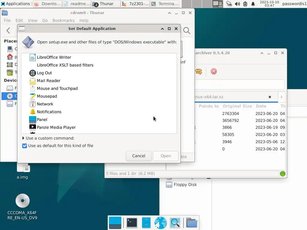Click volume icon in system tray

(x=237, y=4)
